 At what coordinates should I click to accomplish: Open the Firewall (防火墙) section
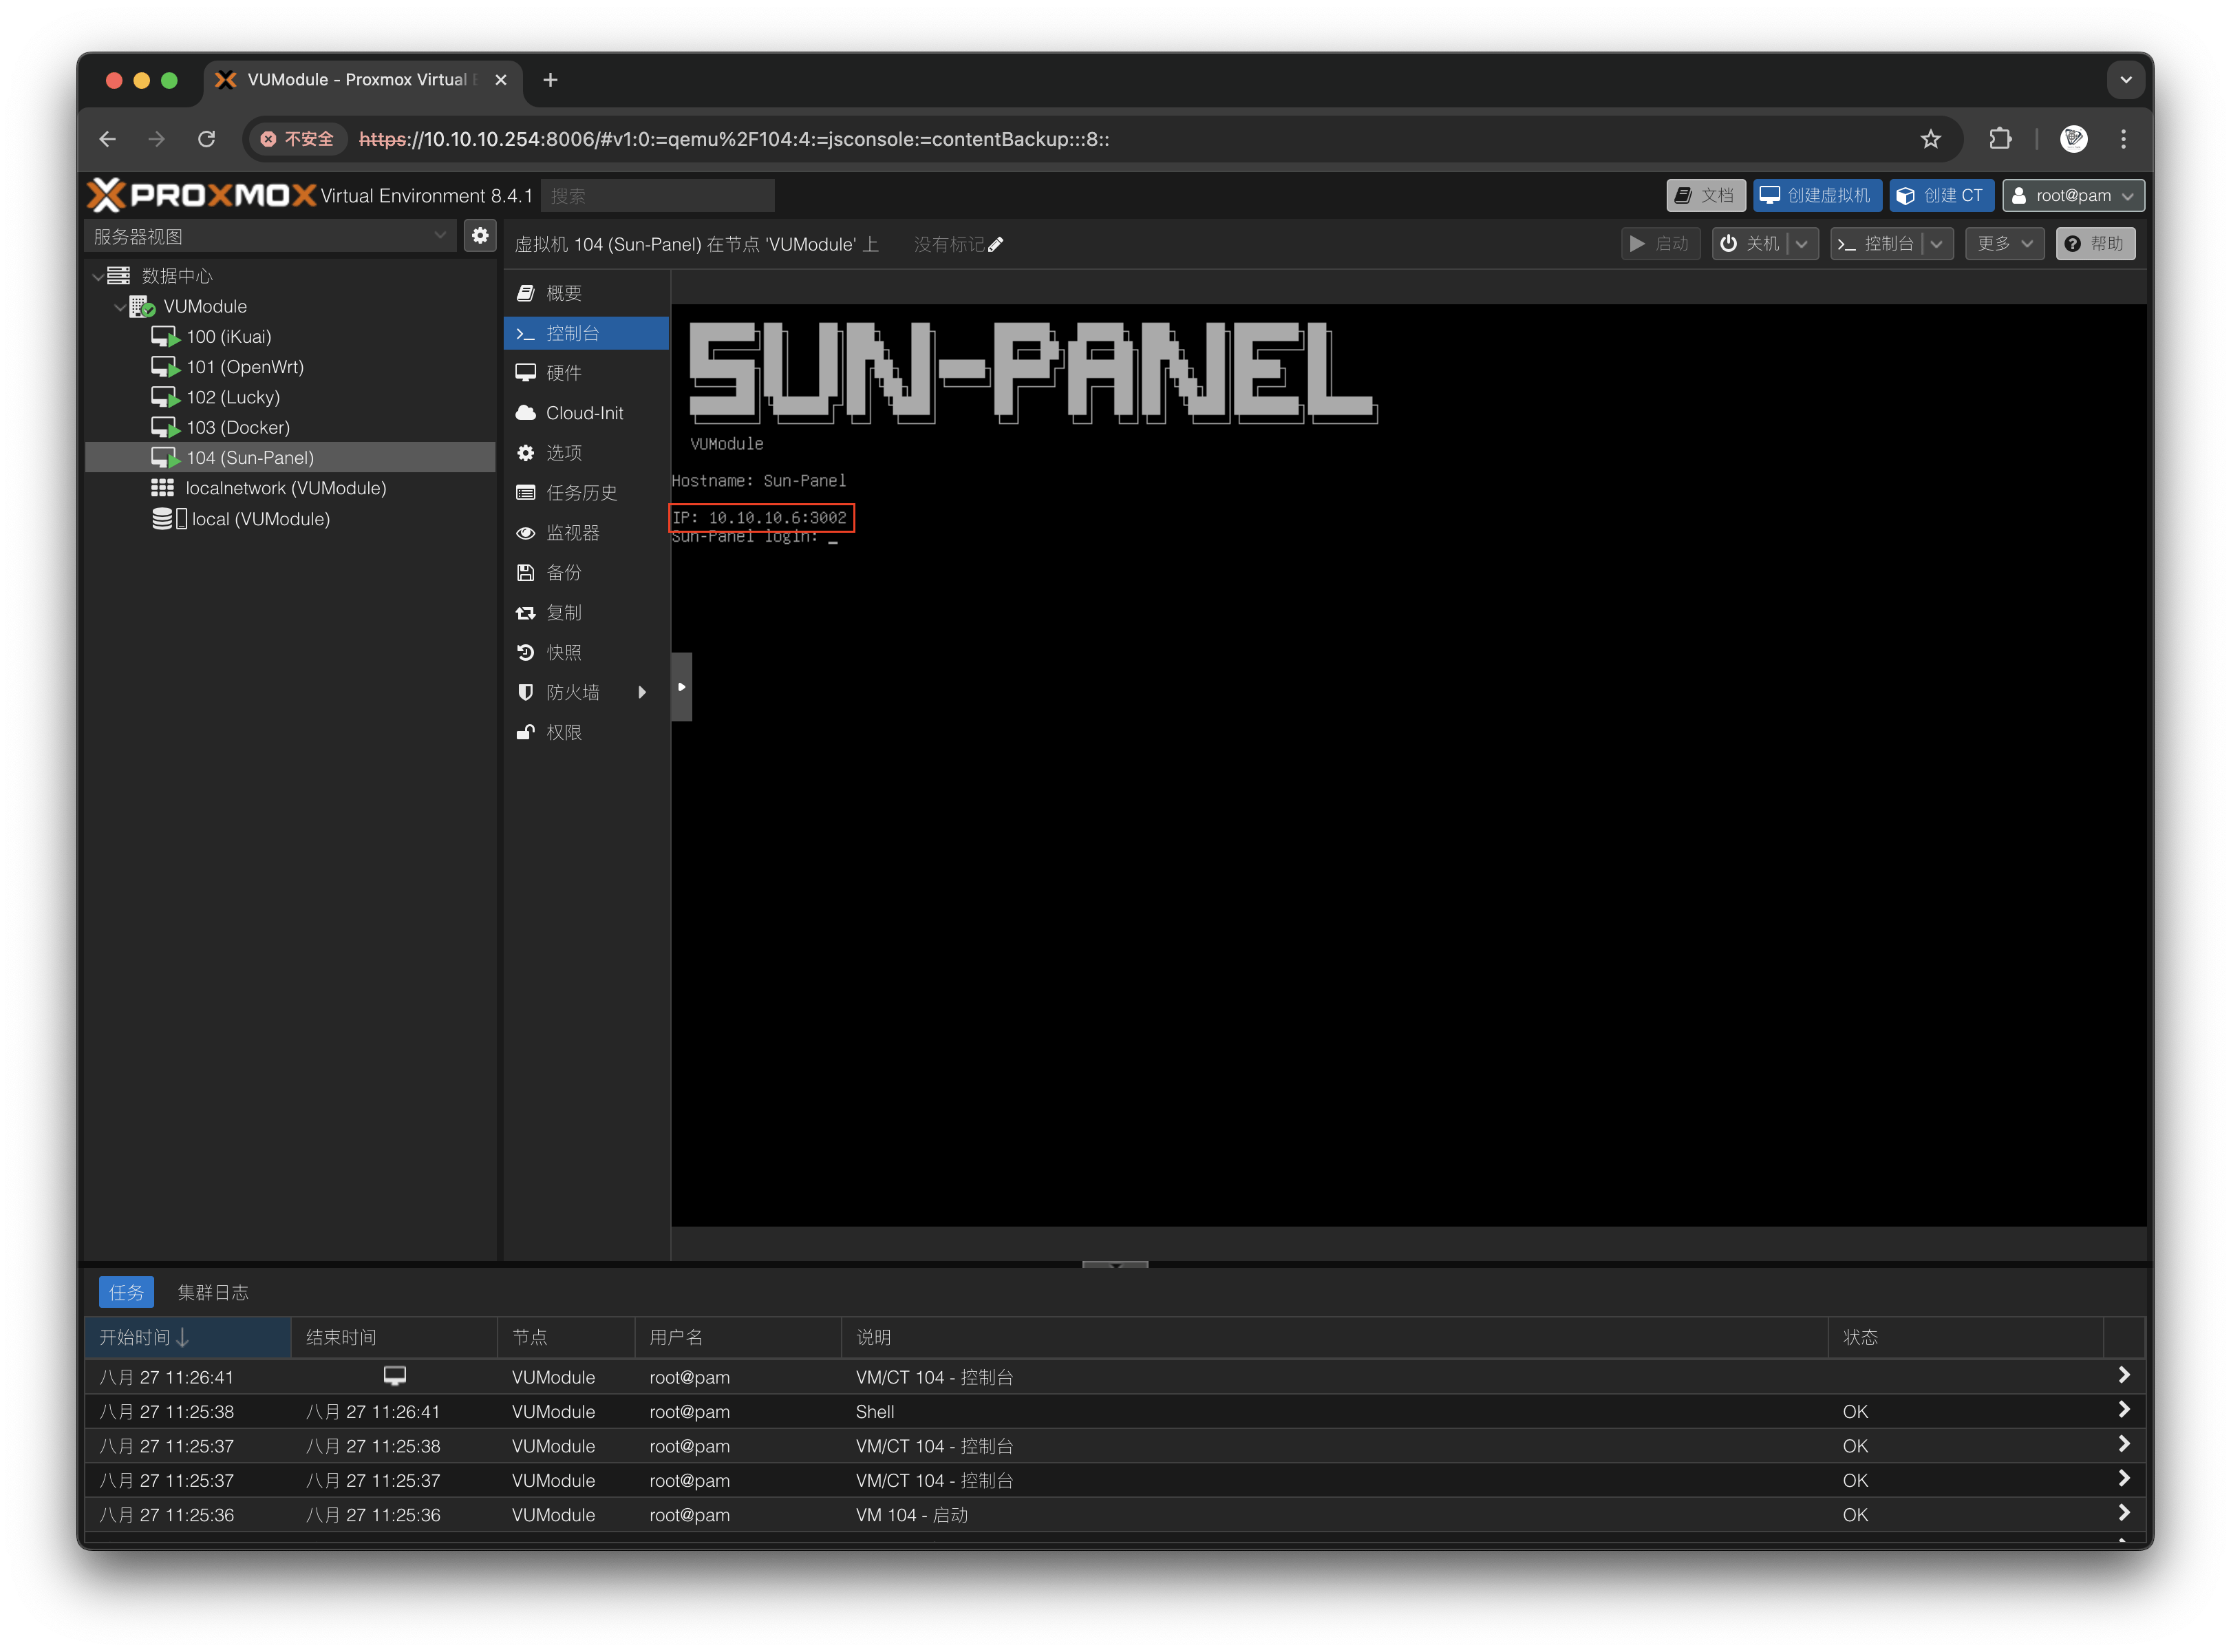pos(573,692)
